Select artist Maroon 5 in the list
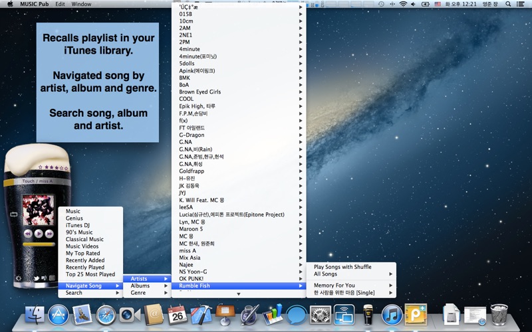Image resolution: width=532 pixels, height=332 pixels. 239,228
